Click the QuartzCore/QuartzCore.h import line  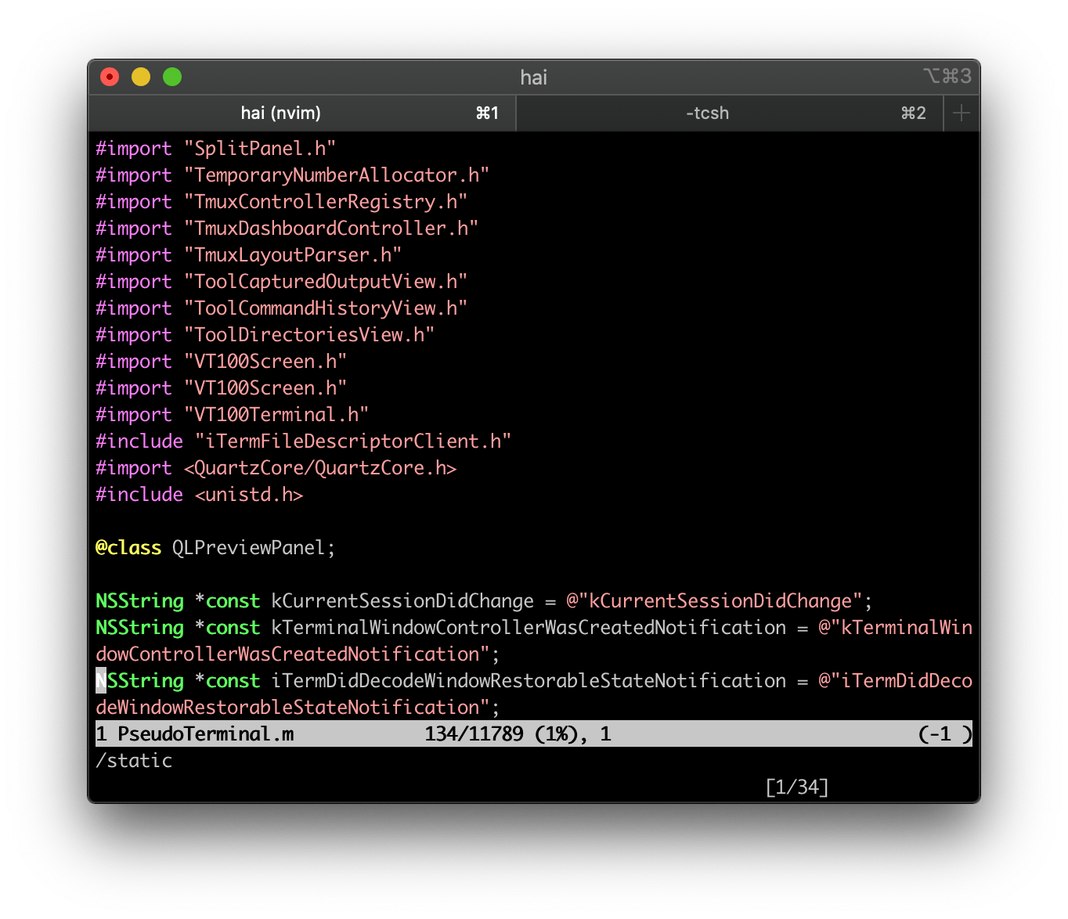click(x=276, y=467)
